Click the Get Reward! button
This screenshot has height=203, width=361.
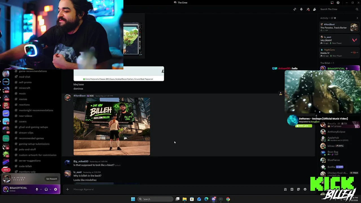click(x=52, y=179)
